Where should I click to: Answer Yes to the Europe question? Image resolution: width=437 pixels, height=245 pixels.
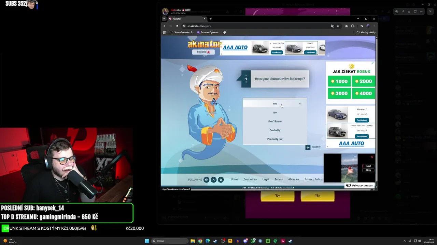pyautogui.click(x=275, y=103)
